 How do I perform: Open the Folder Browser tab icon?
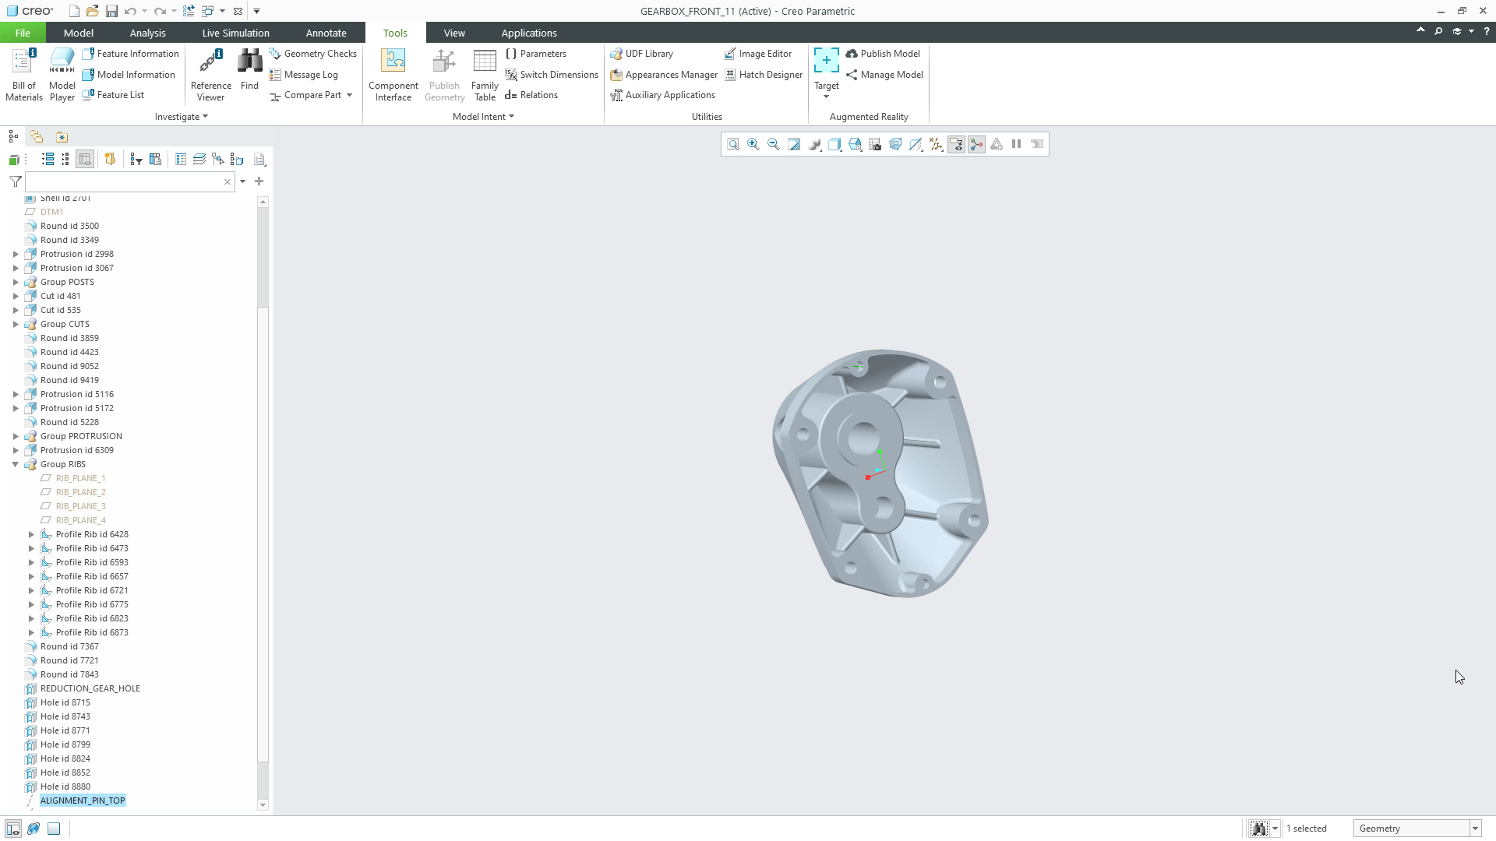coord(37,136)
